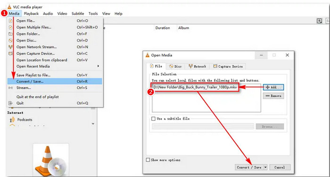Open the Subtitle menu

78,14
